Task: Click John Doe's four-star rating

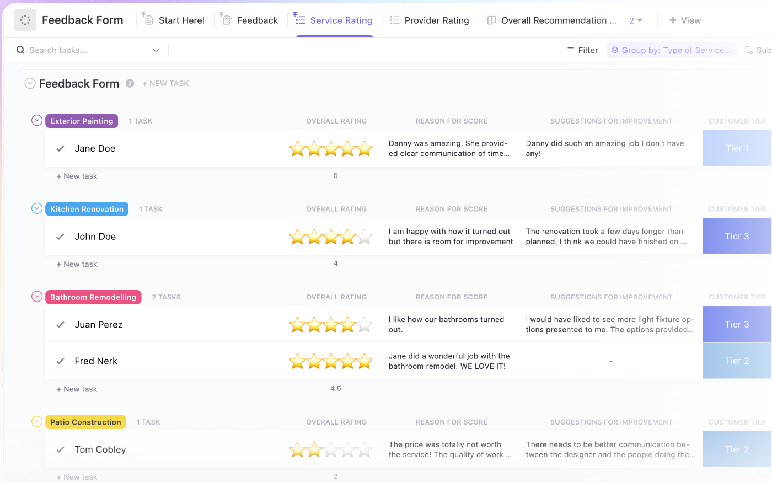Action: 331,237
